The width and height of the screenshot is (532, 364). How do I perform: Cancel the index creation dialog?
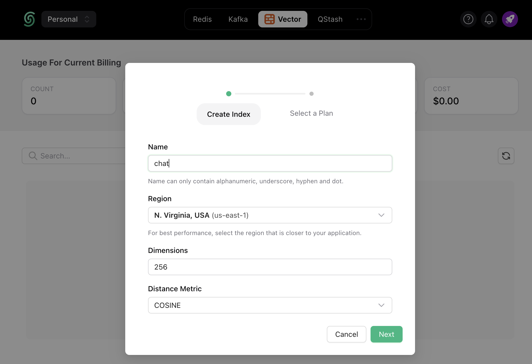click(x=346, y=334)
